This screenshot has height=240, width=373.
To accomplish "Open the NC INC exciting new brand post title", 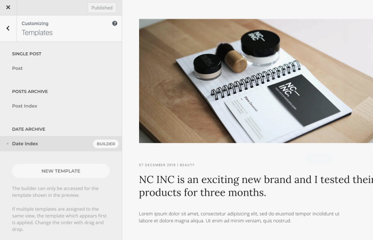I will [256, 186].
